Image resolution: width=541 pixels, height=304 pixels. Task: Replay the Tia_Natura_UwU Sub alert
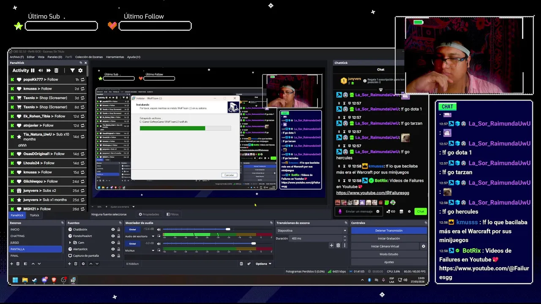point(83,137)
